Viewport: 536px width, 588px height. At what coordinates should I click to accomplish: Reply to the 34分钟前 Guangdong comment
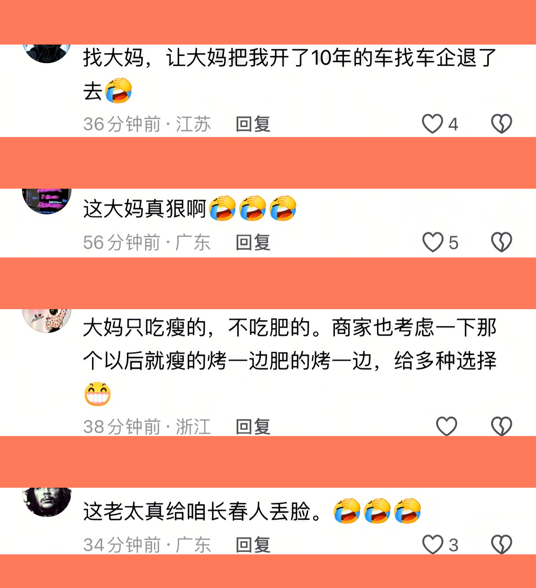pos(253,545)
